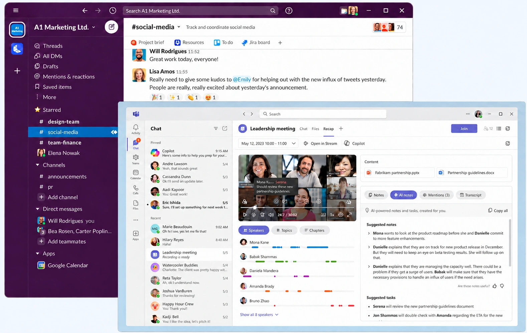Collapse the Direct messages section
This screenshot has width=527, height=333.
click(37, 209)
